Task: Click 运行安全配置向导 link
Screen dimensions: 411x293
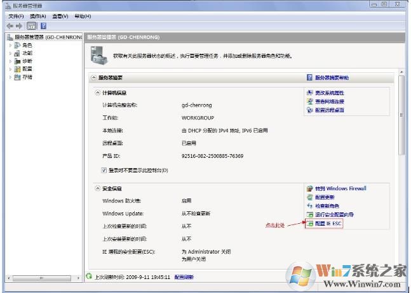Action: click(334, 215)
